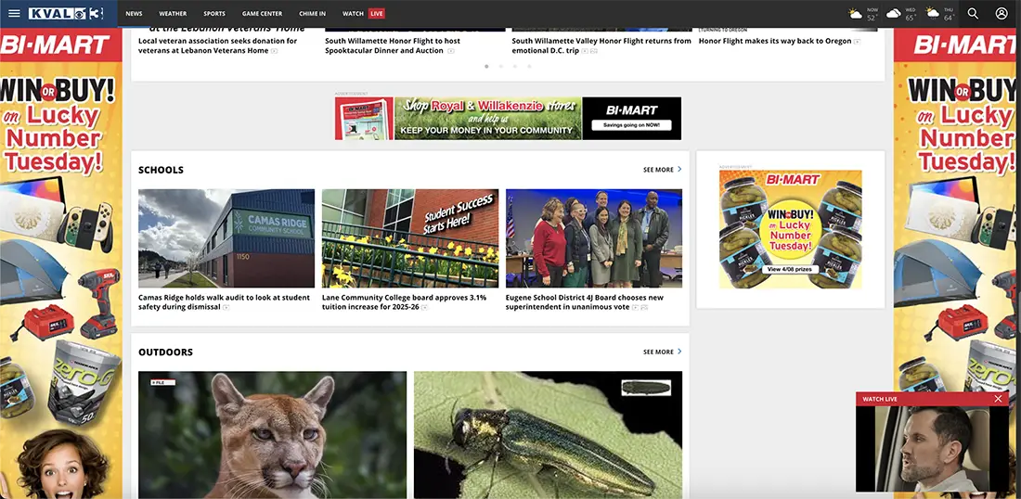Screen dimensions: 1021x499
Task: Open the Game Center menu
Action: 263,13
